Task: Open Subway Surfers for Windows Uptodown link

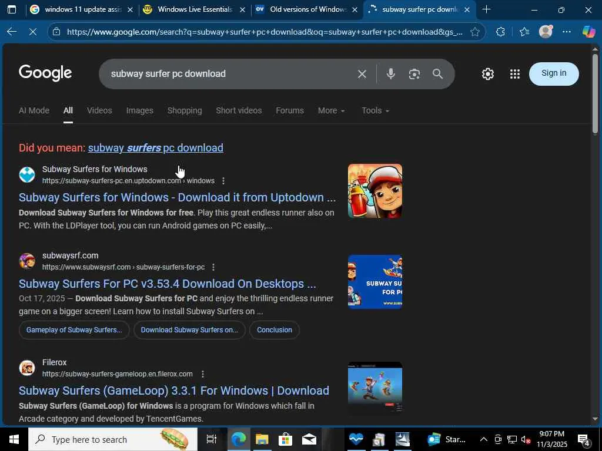Action: point(178,197)
